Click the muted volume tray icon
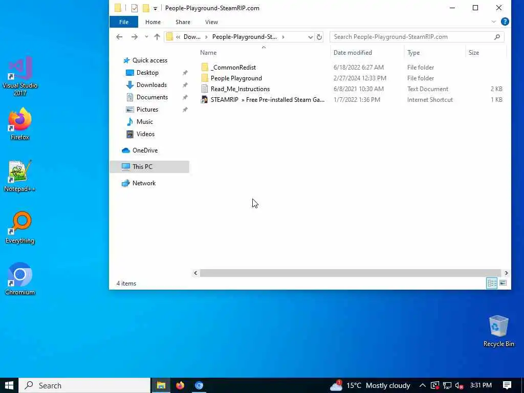The height and width of the screenshot is (393, 524). pyautogui.click(x=459, y=386)
